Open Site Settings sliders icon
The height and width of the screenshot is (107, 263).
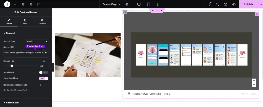[23, 4]
